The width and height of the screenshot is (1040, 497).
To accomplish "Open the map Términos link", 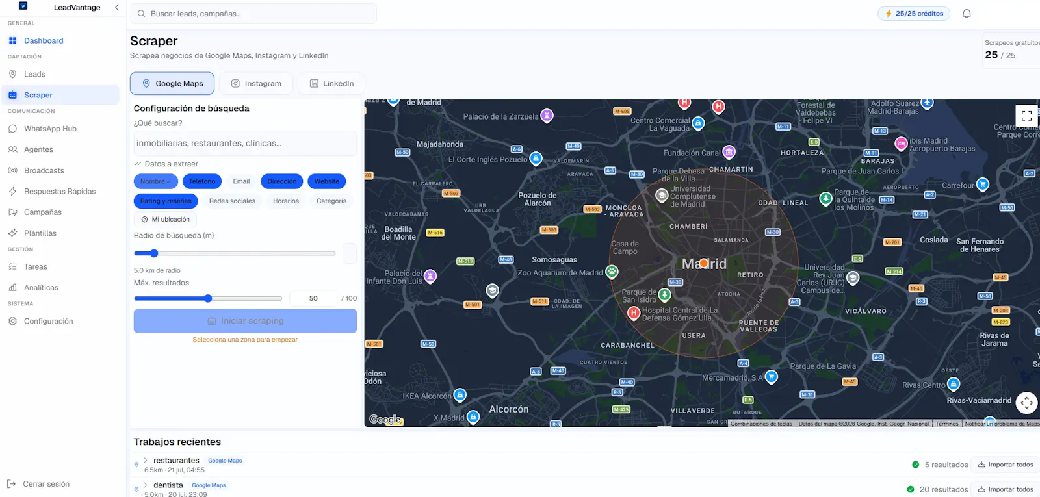I will 947,424.
